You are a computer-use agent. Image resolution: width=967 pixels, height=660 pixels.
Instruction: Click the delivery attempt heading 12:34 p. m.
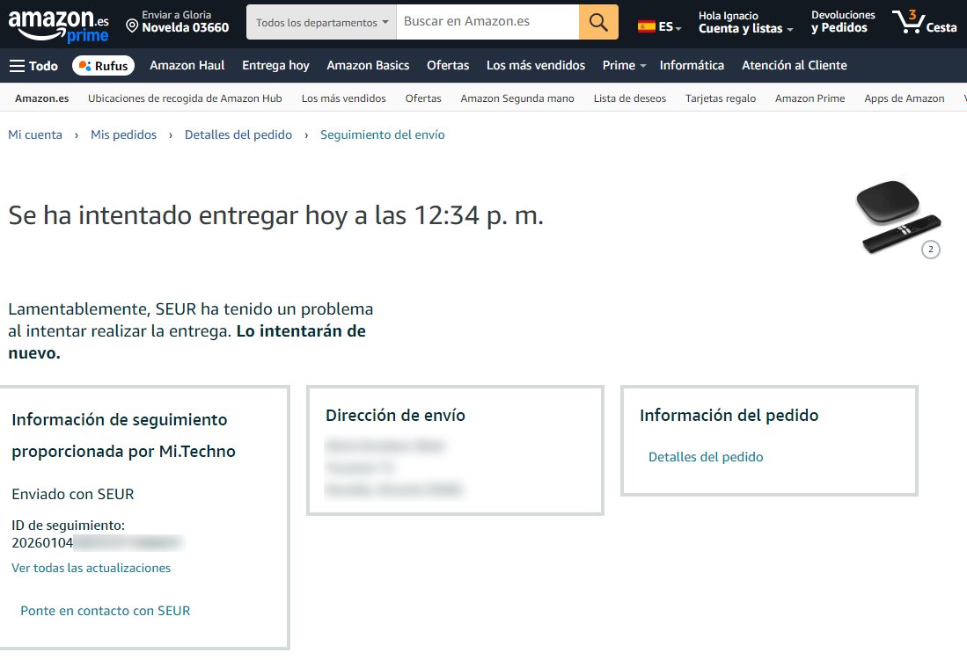(x=275, y=215)
